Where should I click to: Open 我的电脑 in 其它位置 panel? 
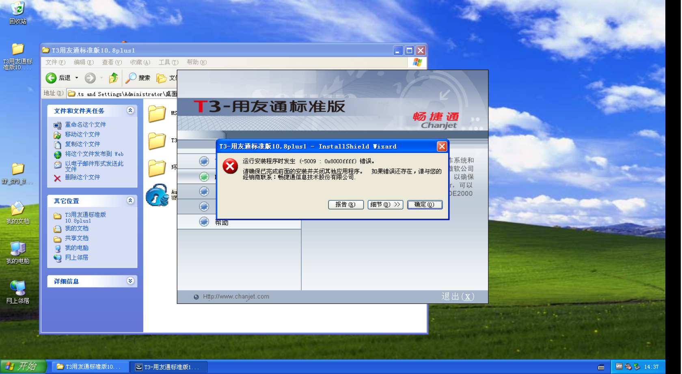coord(77,248)
